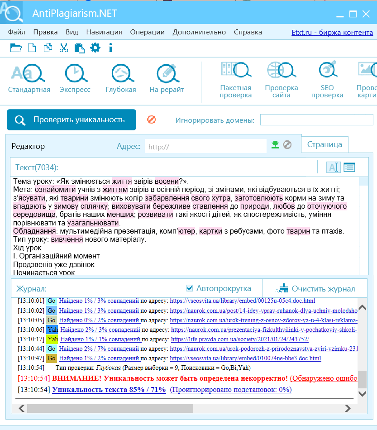
Task: Switch to the Страница tab
Action: coord(325,144)
